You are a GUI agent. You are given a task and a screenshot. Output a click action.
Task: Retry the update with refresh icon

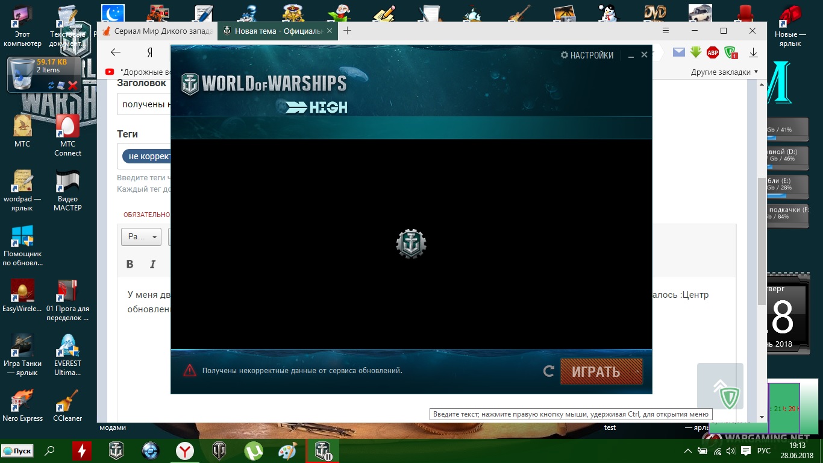pos(548,371)
